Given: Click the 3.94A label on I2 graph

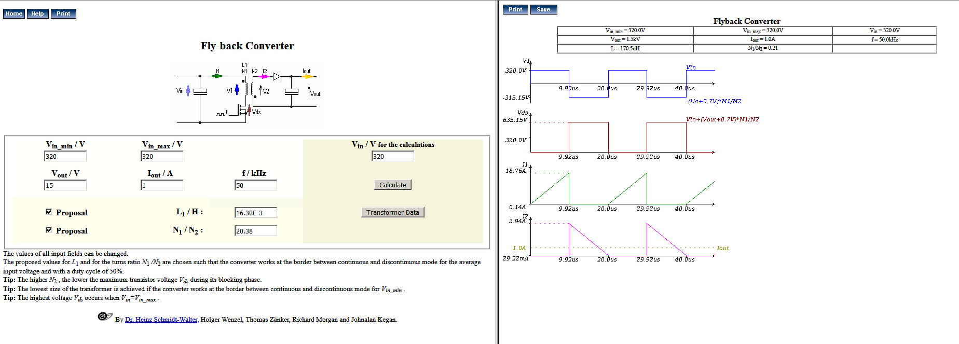Looking at the screenshot, I should 517,221.
